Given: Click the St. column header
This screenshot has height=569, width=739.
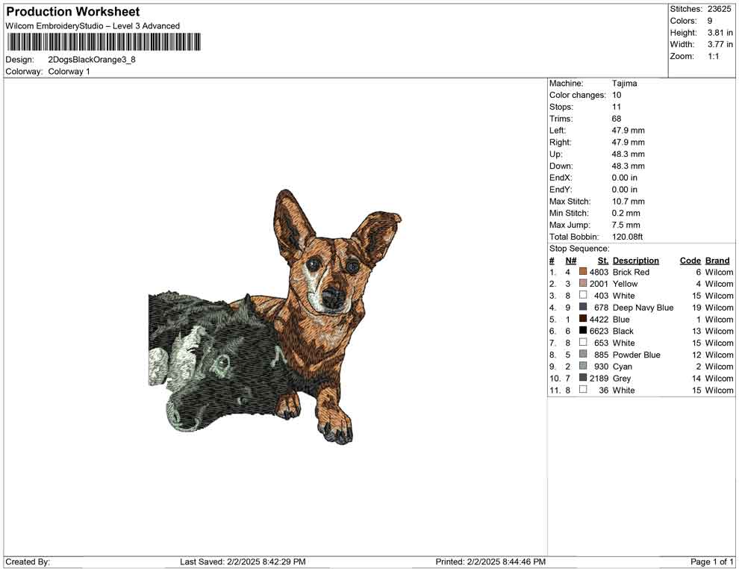Looking at the screenshot, I should (x=603, y=261).
